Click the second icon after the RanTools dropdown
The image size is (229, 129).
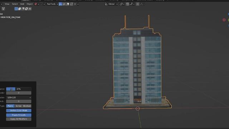(64, 4)
